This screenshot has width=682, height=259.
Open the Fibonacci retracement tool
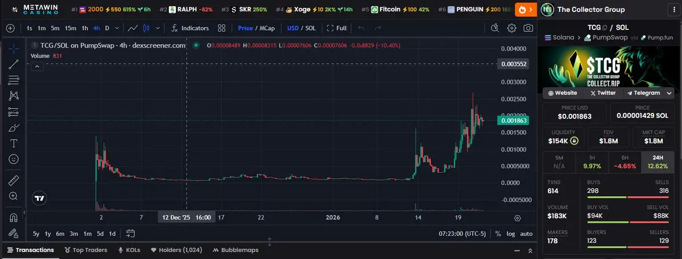point(14,80)
